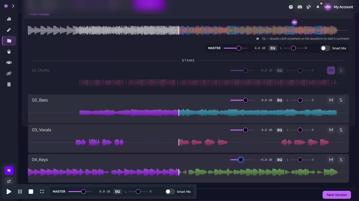Click the broadcast feed icon in top bar
The image size is (359, 201).
309,7
